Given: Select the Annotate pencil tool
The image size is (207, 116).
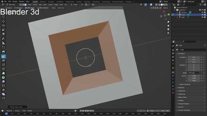Looking at the screenshot, I should coord(4,39).
